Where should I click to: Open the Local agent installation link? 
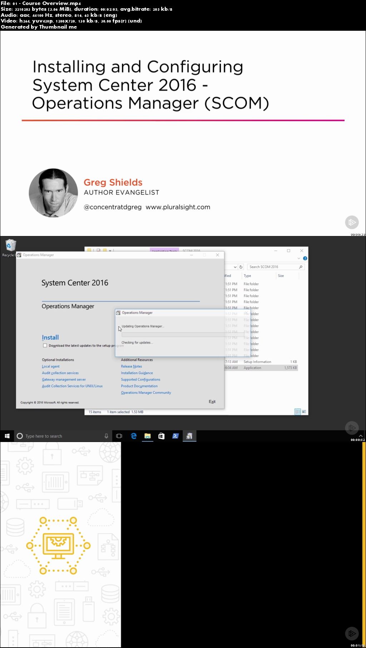[x=51, y=366]
